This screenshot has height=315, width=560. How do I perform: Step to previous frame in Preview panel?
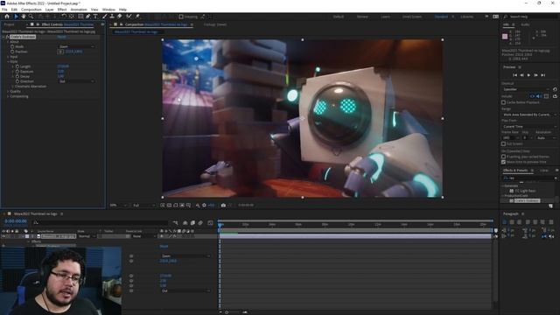point(521,75)
